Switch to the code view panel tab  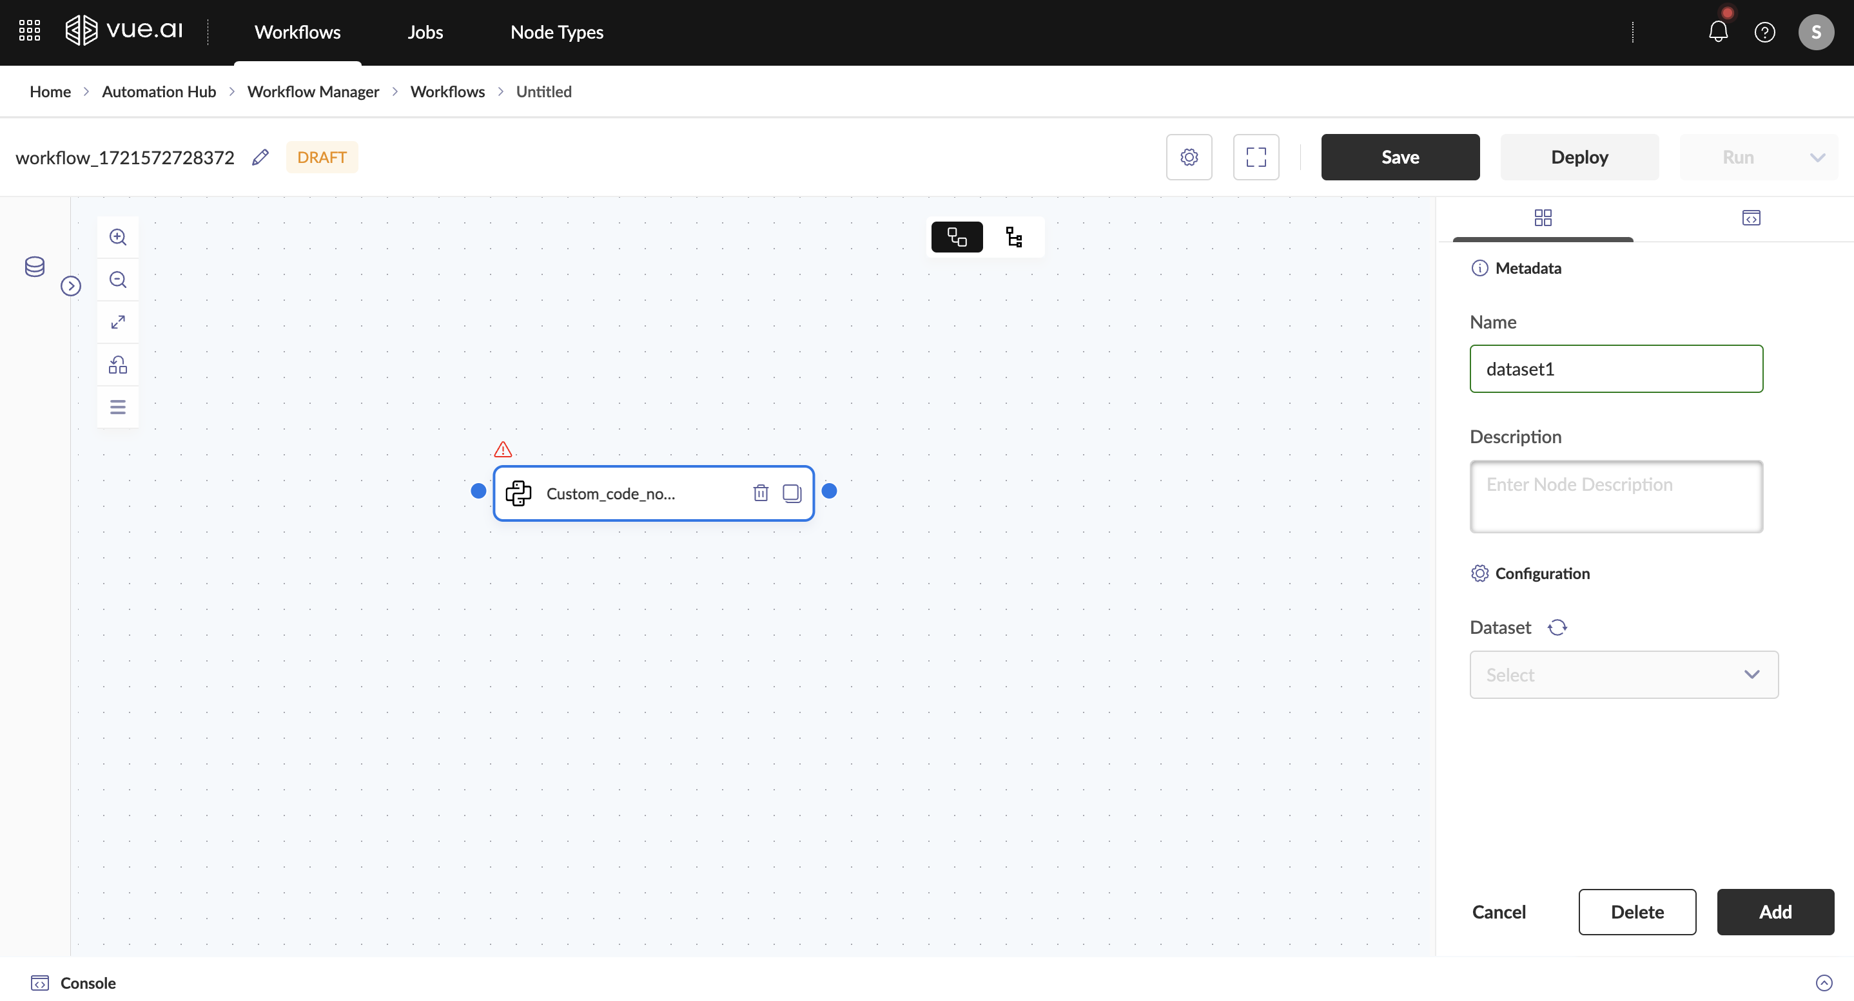[x=1750, y=218]
